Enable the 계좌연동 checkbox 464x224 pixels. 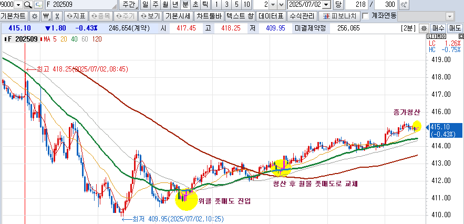coord(366,16)
